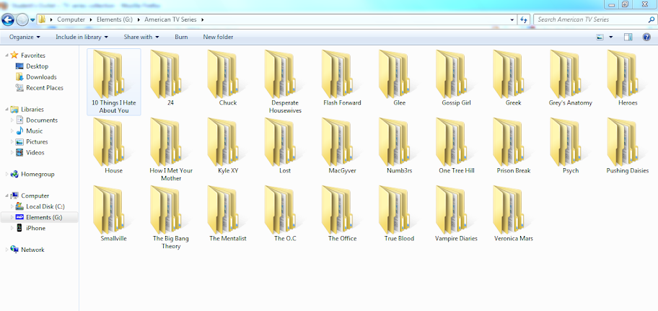
Task: Select the Smallville folder
Action: (x=114, y=214)
